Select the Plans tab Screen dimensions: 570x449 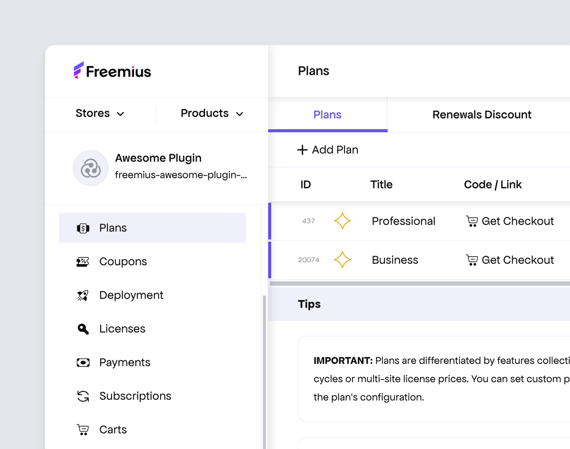(327, 114)
